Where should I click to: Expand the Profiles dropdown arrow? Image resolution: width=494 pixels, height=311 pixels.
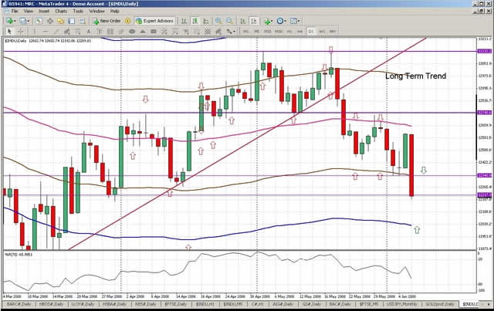pos(29,21)
